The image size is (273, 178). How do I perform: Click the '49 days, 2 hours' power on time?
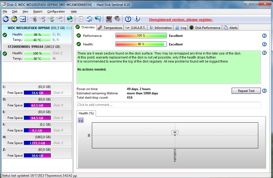pos(139,89)
